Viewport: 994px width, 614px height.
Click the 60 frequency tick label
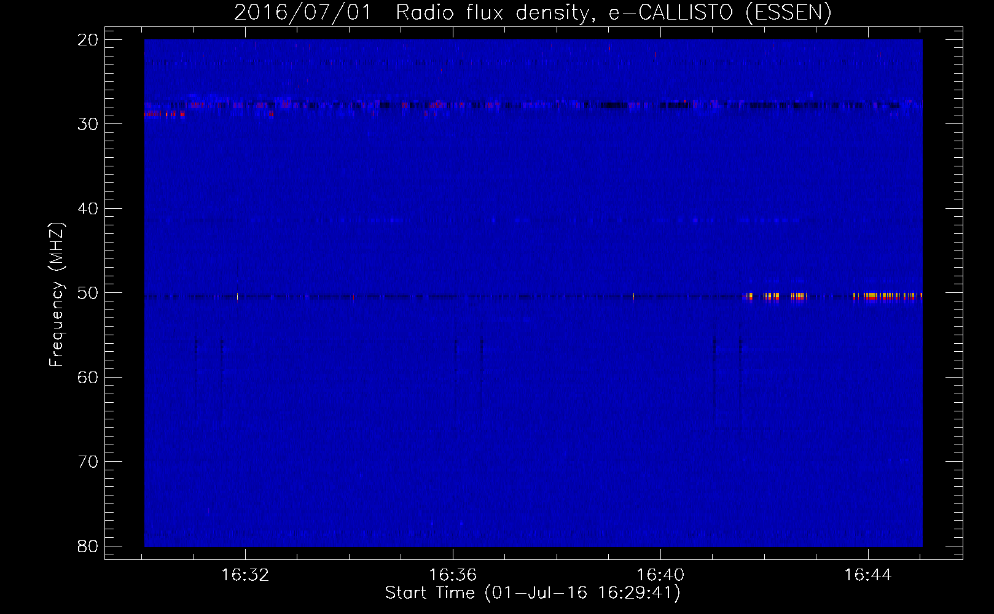click(88, 378)
